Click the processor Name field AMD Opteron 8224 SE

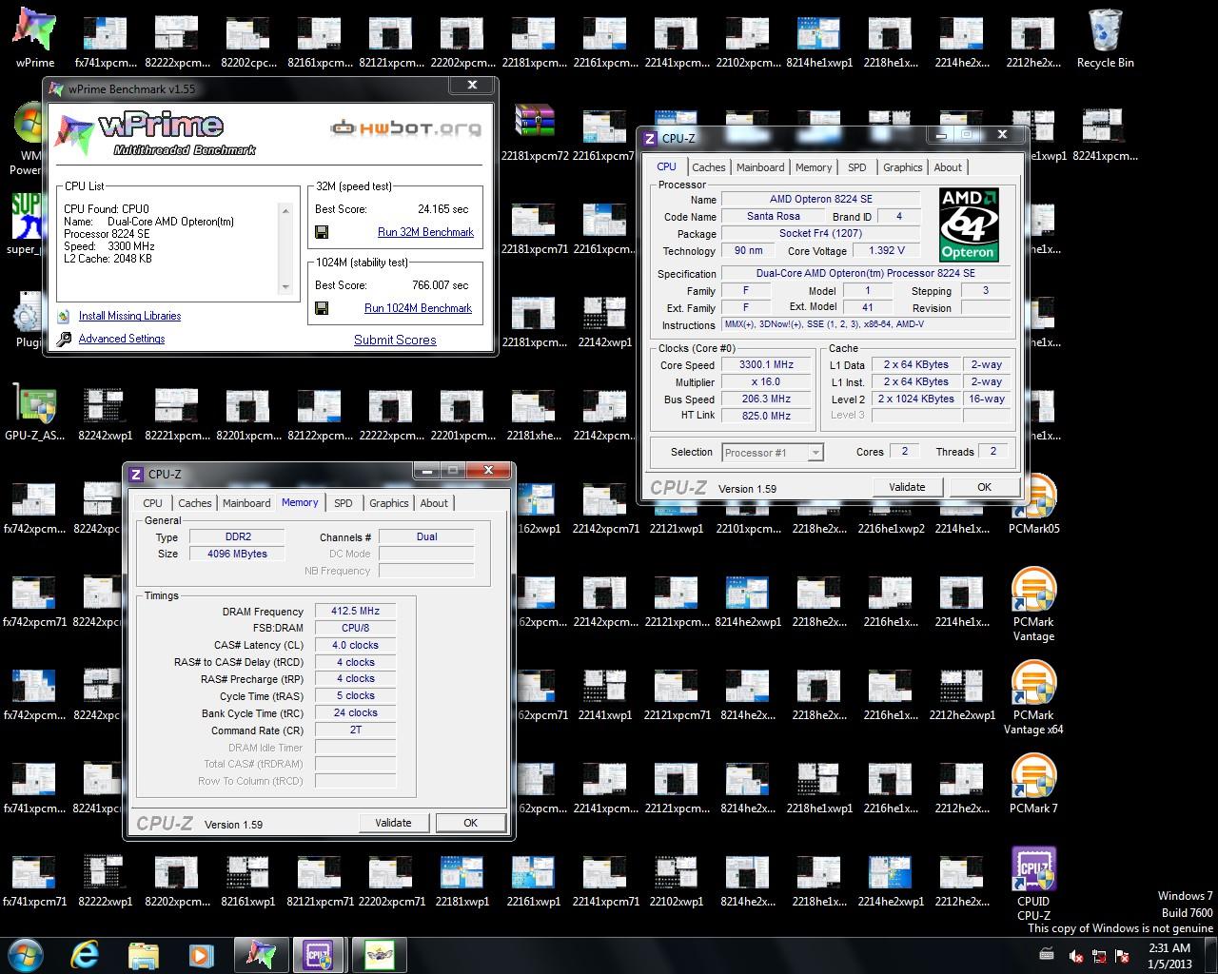(x=820, y=199)
